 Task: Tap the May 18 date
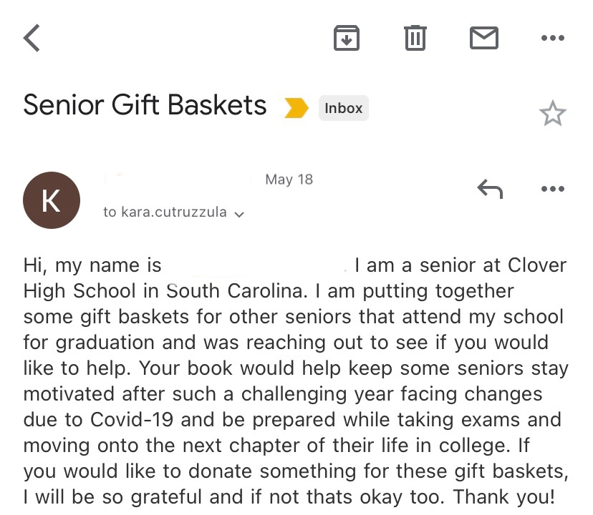tap(289, 179)
